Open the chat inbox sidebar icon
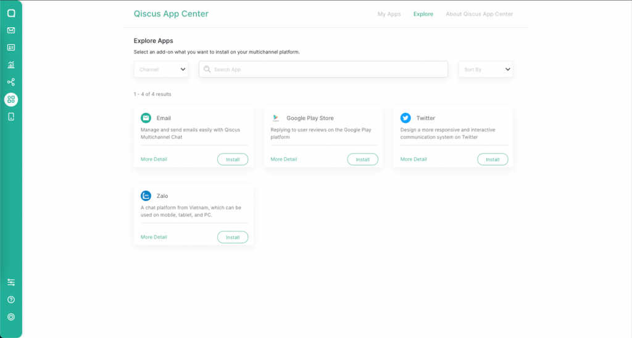The width and height of the screenshot is (632, 338). tap(11, 14)
